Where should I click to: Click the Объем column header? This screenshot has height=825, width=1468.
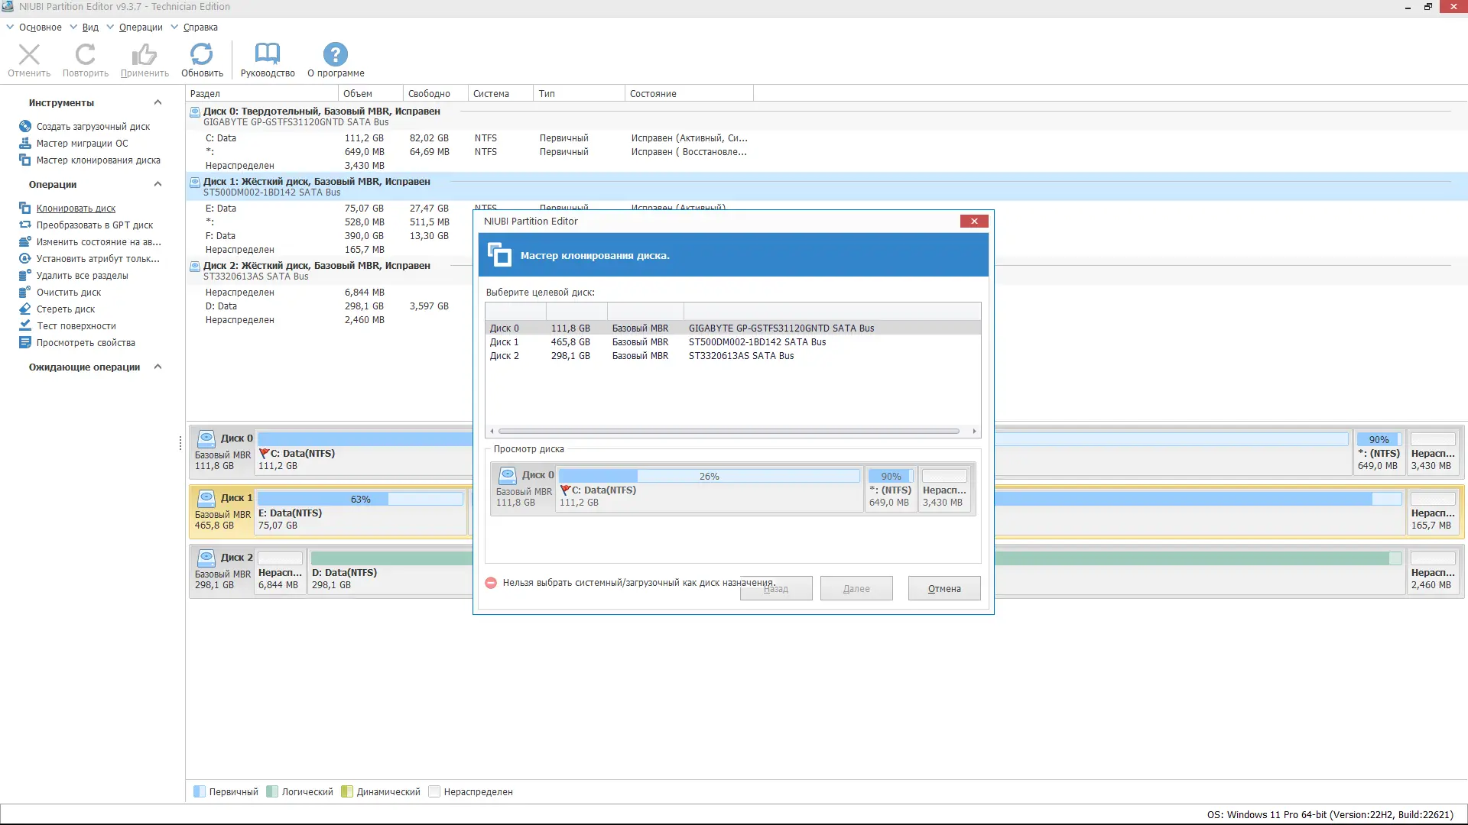(358, 94)
